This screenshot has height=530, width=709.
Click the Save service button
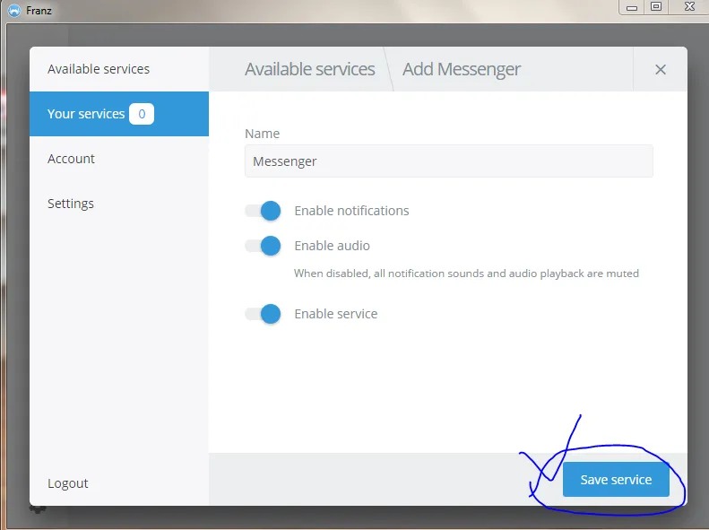616,480
